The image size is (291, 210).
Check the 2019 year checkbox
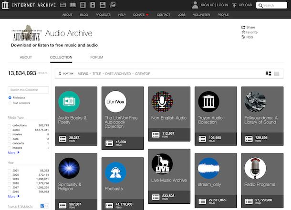(x=9, y=179)
